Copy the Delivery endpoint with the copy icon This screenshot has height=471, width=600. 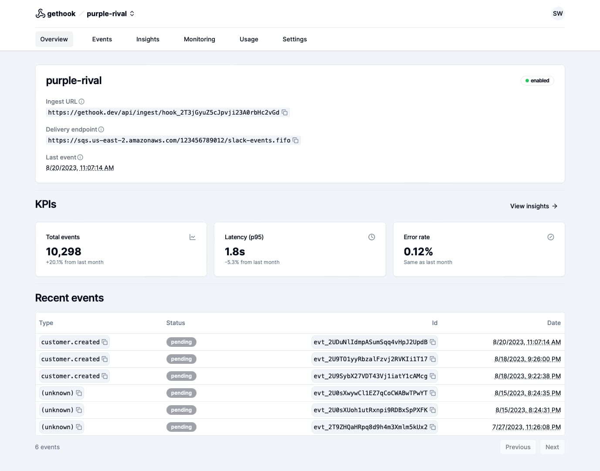click(296, 140)
